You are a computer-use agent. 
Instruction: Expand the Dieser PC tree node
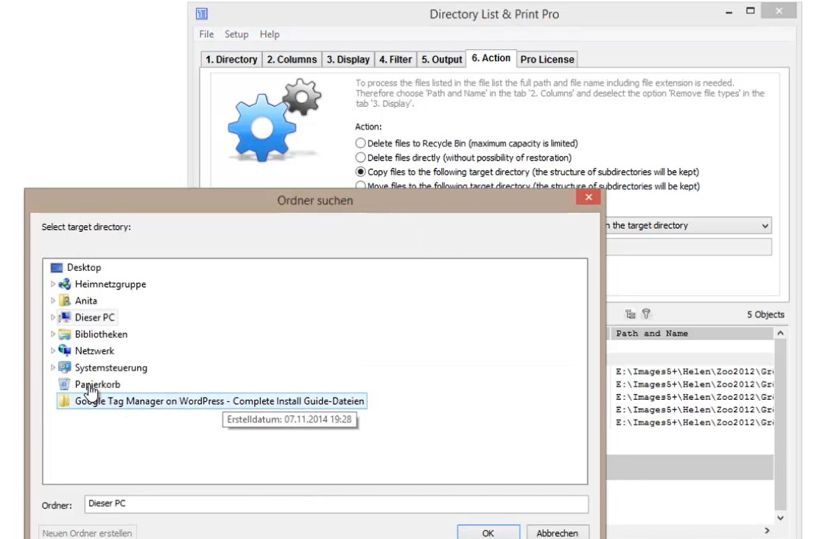click(x=52, y=317)
